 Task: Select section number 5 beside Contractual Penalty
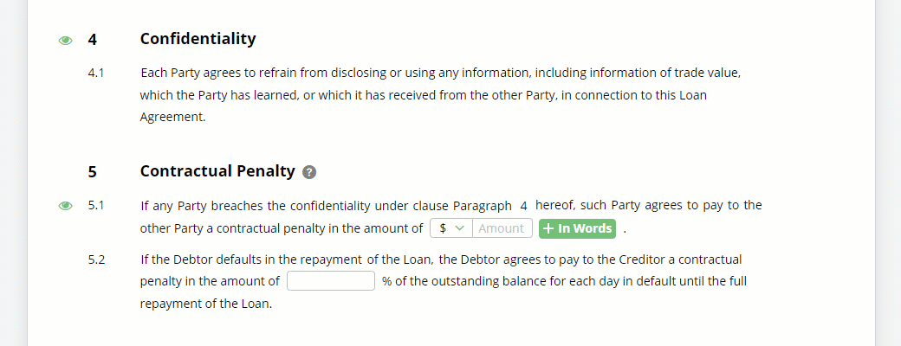click(93, 171)
